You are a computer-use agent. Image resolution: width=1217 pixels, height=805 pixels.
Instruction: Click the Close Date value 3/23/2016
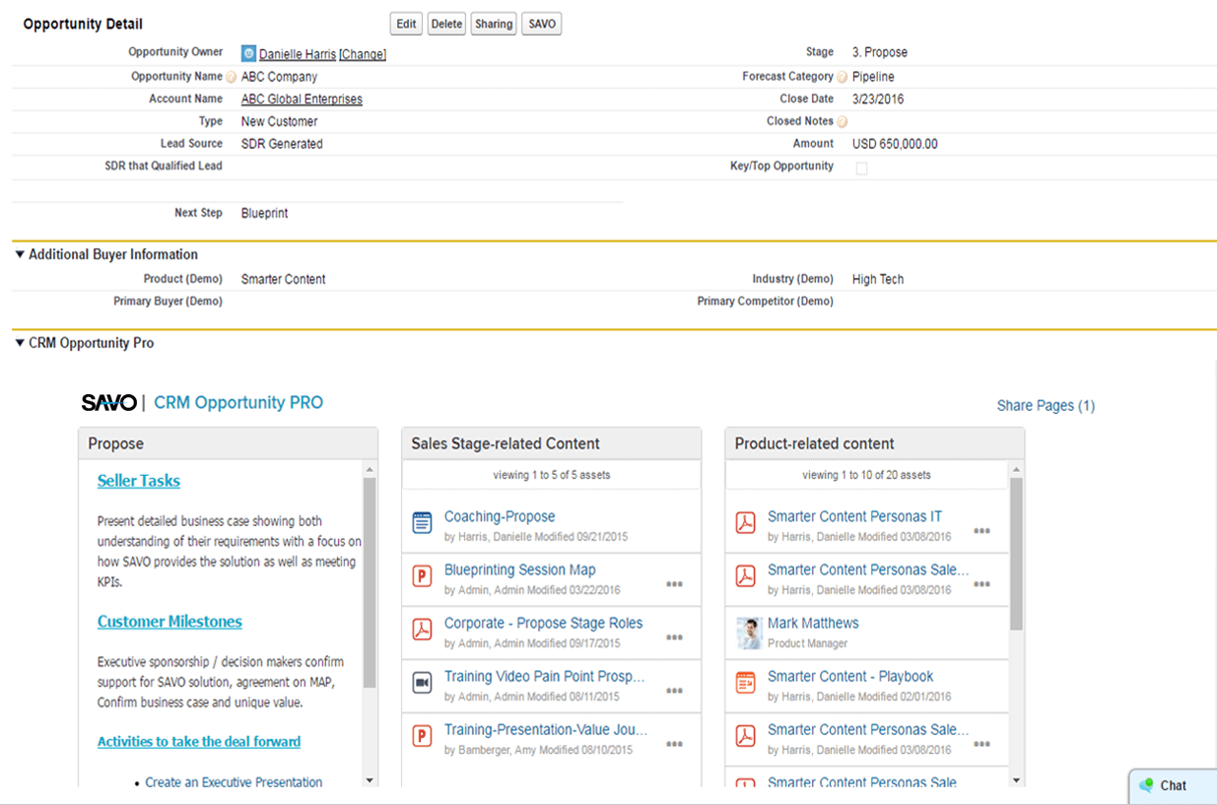(878, 100)
